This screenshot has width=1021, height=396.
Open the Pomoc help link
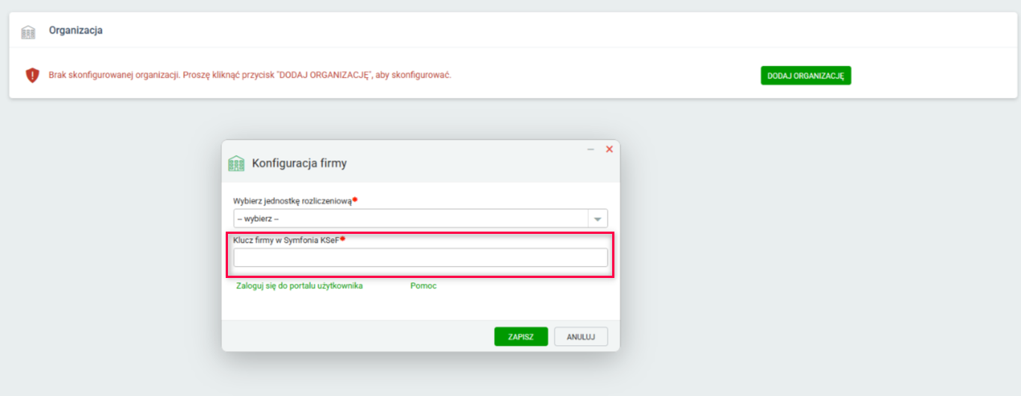(423, 286)
